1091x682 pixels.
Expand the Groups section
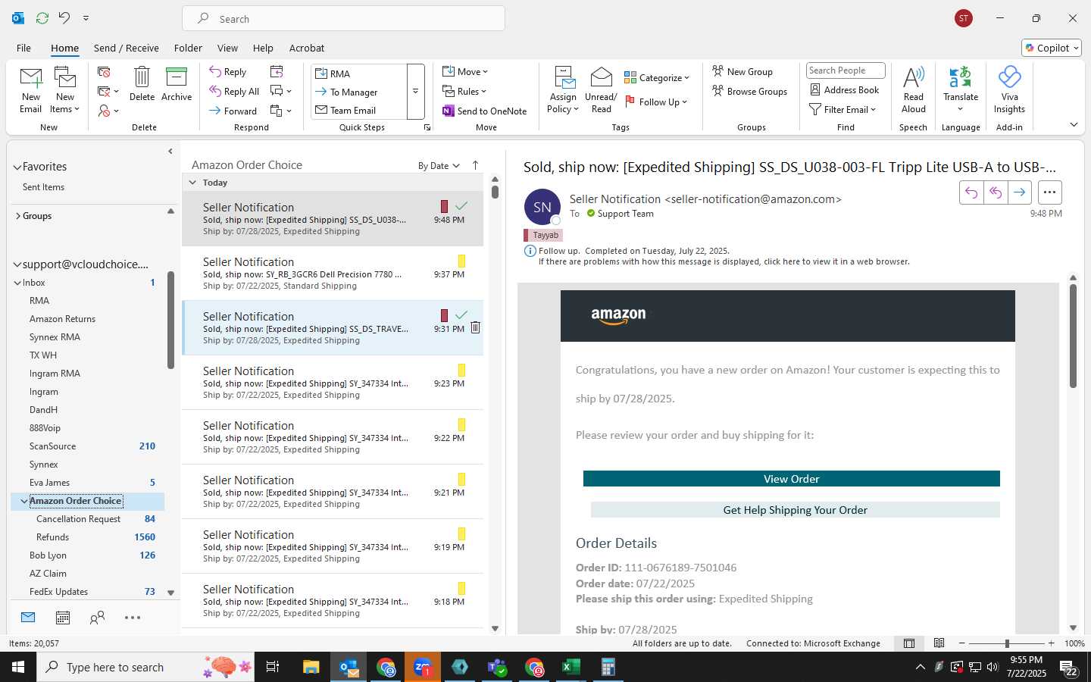click(x=17, y=216)
